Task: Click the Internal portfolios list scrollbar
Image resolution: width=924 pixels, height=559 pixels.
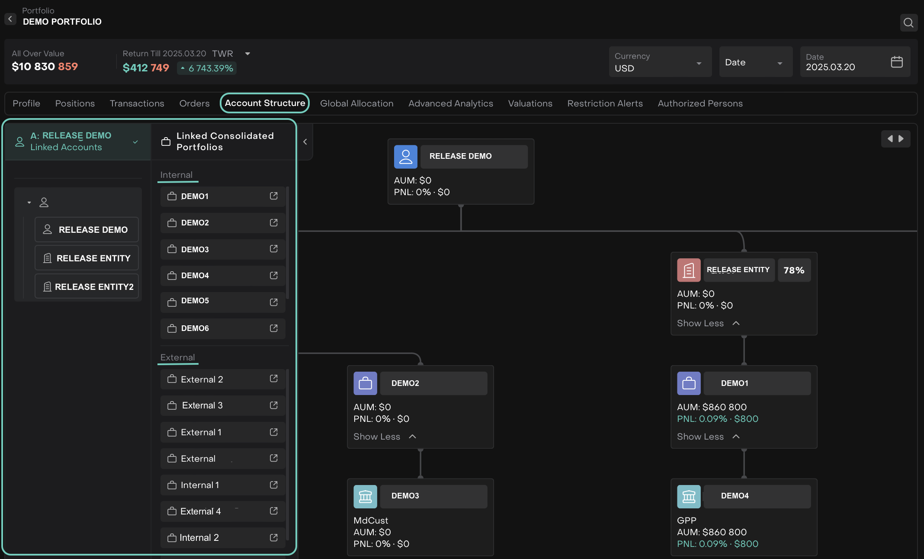Action: (287, 242)
